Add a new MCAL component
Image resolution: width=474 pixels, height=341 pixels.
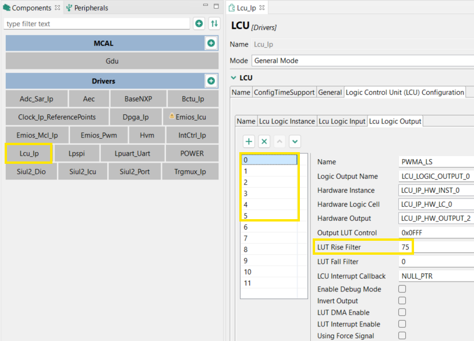coord(211,43)
